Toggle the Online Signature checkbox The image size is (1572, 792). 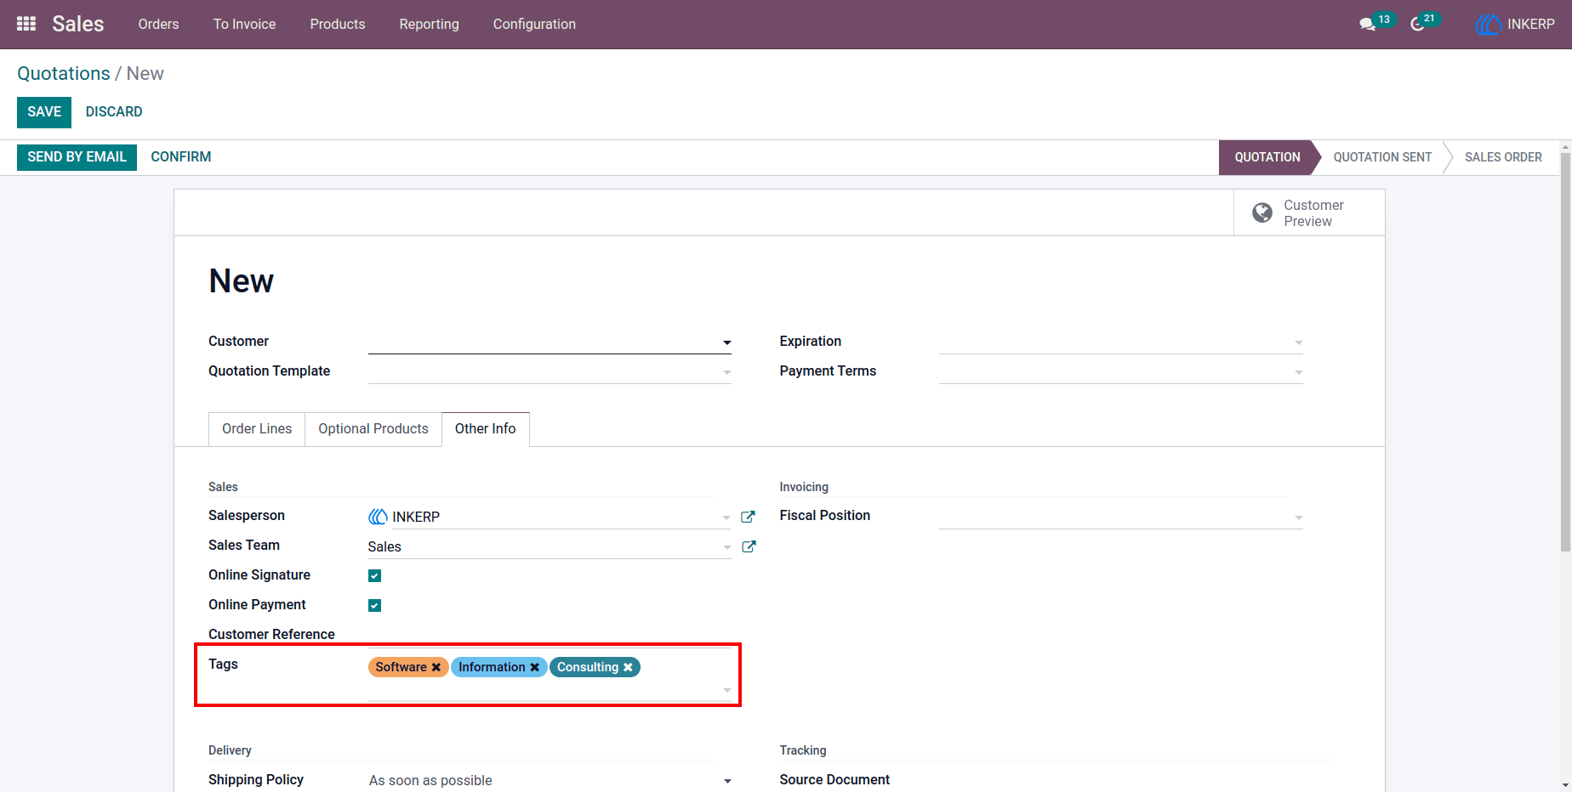point(374,575)
